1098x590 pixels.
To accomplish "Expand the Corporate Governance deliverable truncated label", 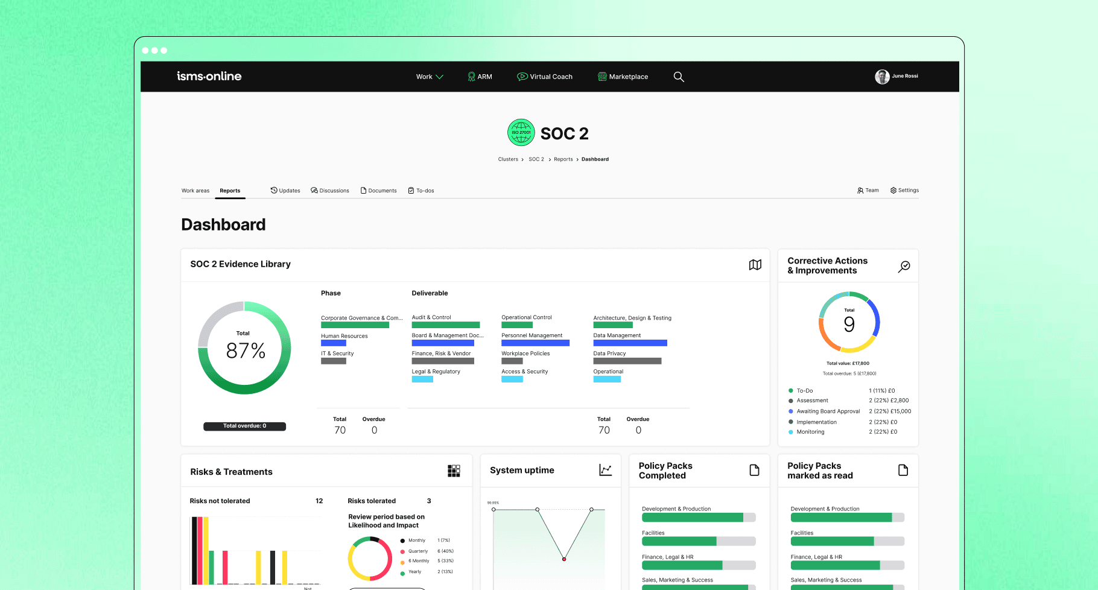I will point(361,318).
